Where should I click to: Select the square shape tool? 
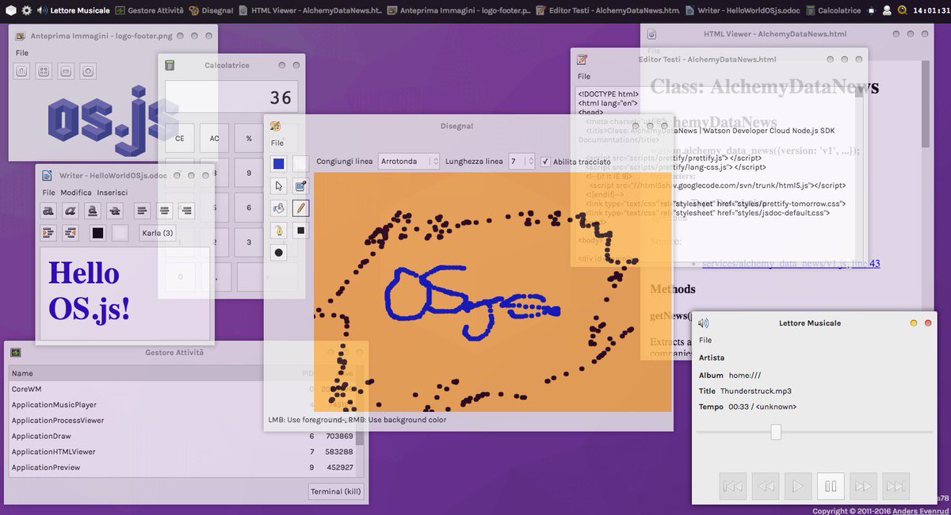pos(300,231)
